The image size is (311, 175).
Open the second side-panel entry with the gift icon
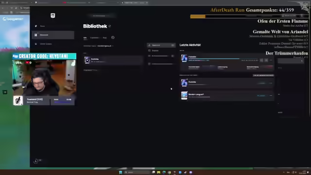161,51
